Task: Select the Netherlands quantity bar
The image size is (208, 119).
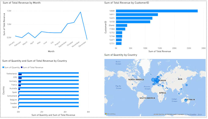Action: 49,73
